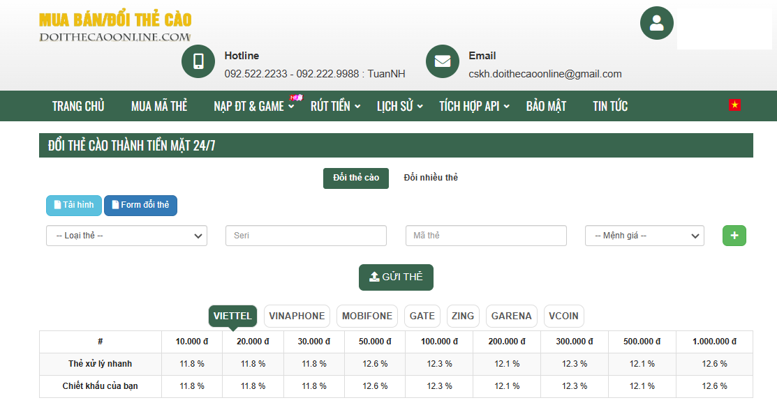Click the GỬI THẺ submit button
The height and width of the screenshot is (405, 777).
(x=396, y=277)
